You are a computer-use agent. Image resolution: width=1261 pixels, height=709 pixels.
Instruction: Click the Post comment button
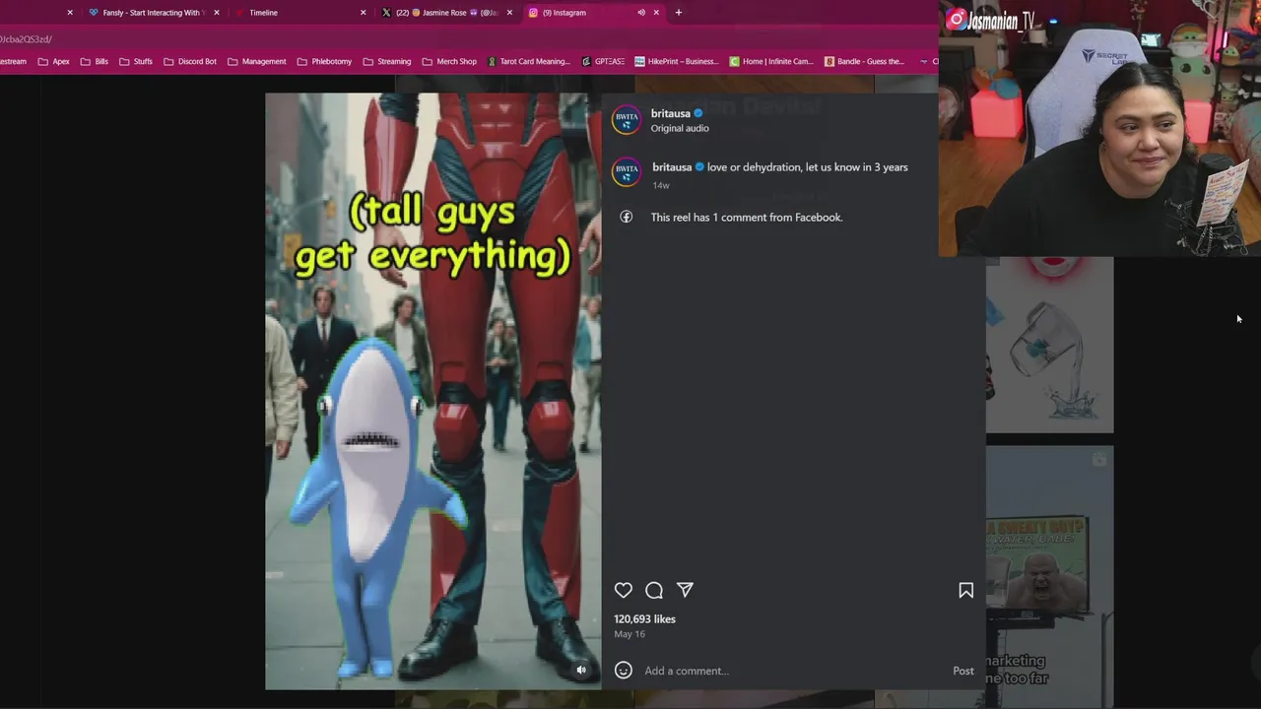point(963,671)
